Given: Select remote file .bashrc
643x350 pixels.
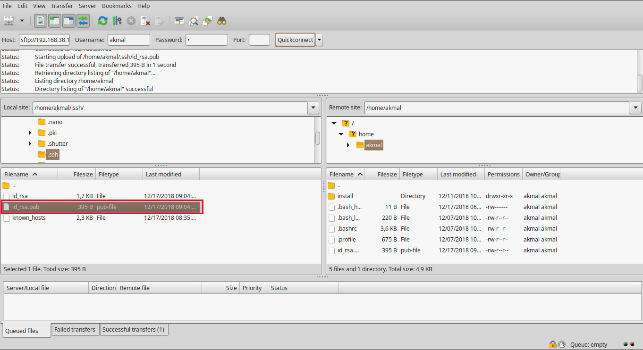Looking at the screenshot, I should (x=443, y=228).
